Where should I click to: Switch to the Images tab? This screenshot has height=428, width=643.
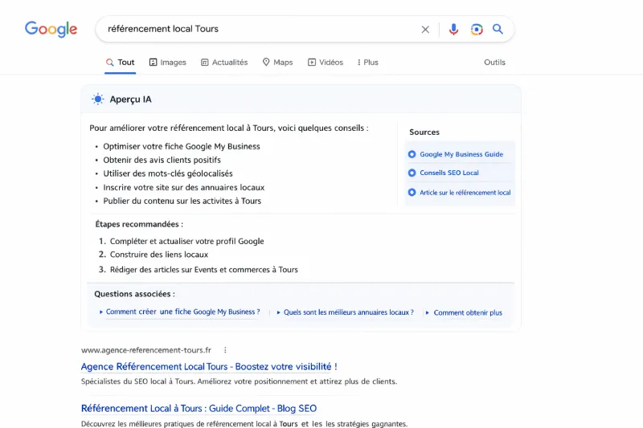[x=167, y=63]
